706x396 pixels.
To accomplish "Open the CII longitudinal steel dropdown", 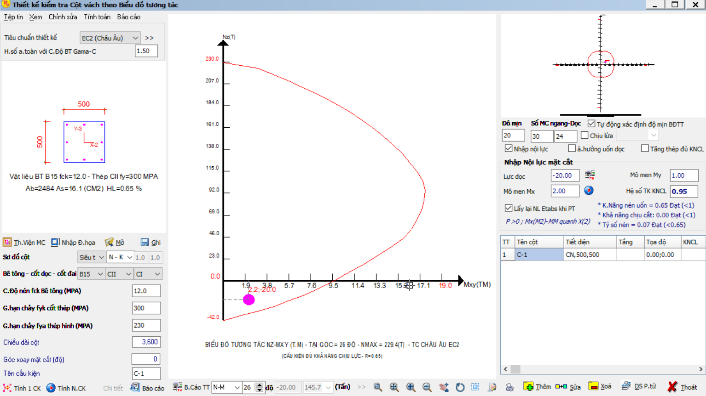I will coord(119,274).
